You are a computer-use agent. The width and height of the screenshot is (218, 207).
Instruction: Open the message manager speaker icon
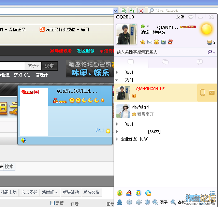pos(139,202)
